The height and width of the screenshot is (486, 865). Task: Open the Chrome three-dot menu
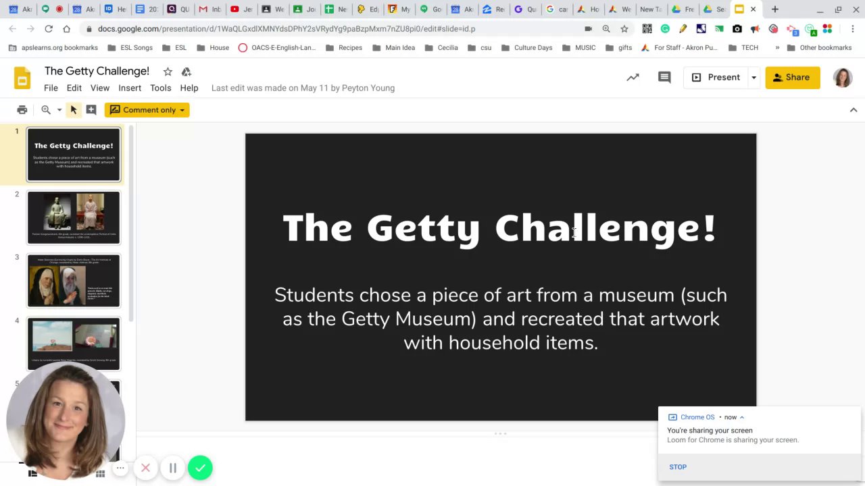tap(853, 29)
